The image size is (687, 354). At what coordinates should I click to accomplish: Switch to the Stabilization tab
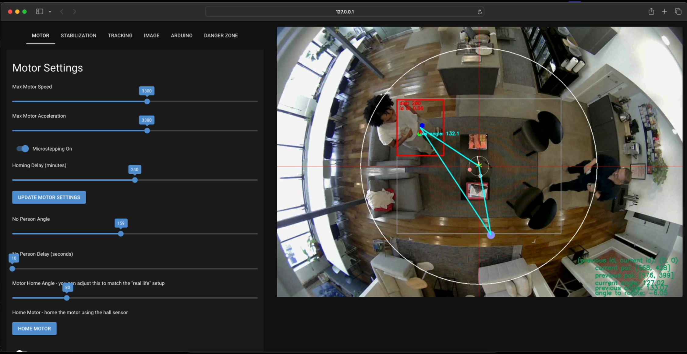point(78,36)
